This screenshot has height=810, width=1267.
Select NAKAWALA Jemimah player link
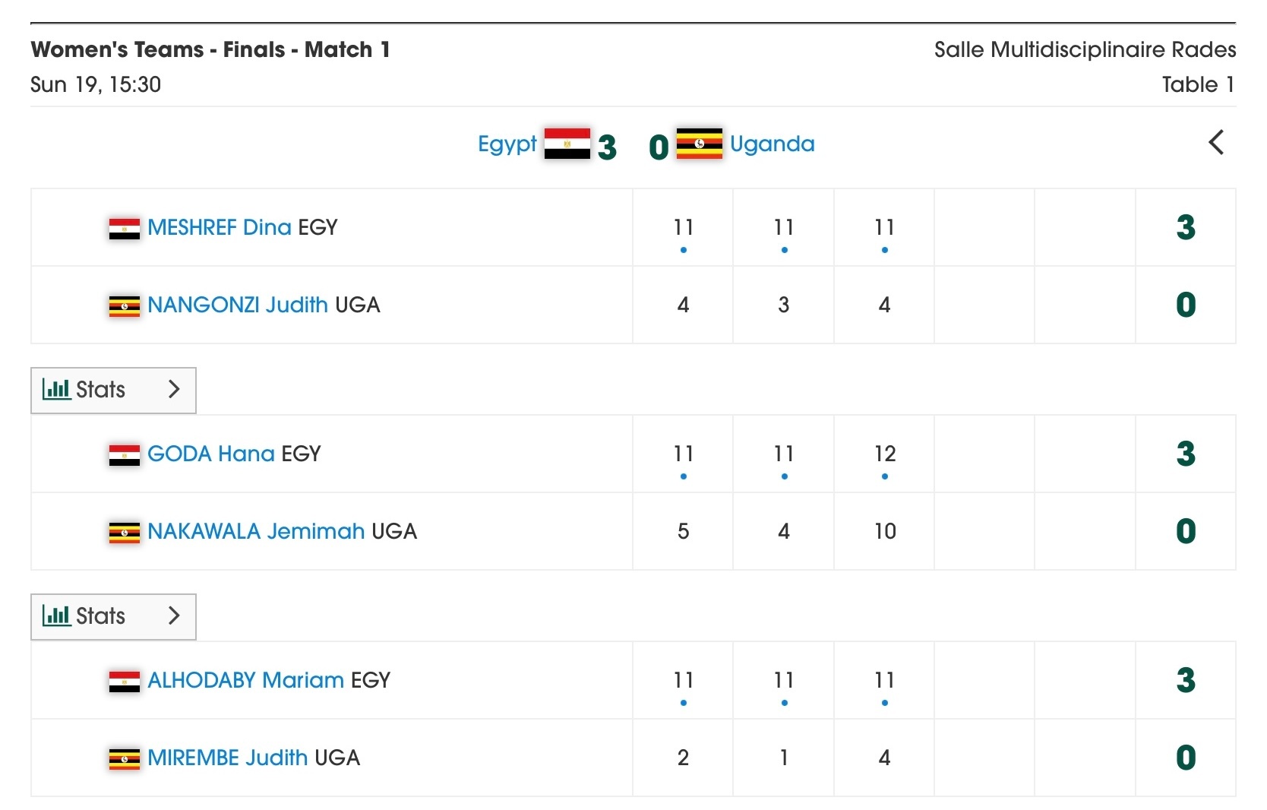[x=256, y=531]
